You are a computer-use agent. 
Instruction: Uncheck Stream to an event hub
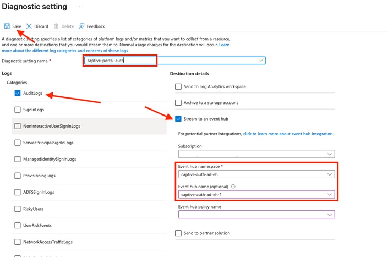pyautogui.click(x=178, y=119)
